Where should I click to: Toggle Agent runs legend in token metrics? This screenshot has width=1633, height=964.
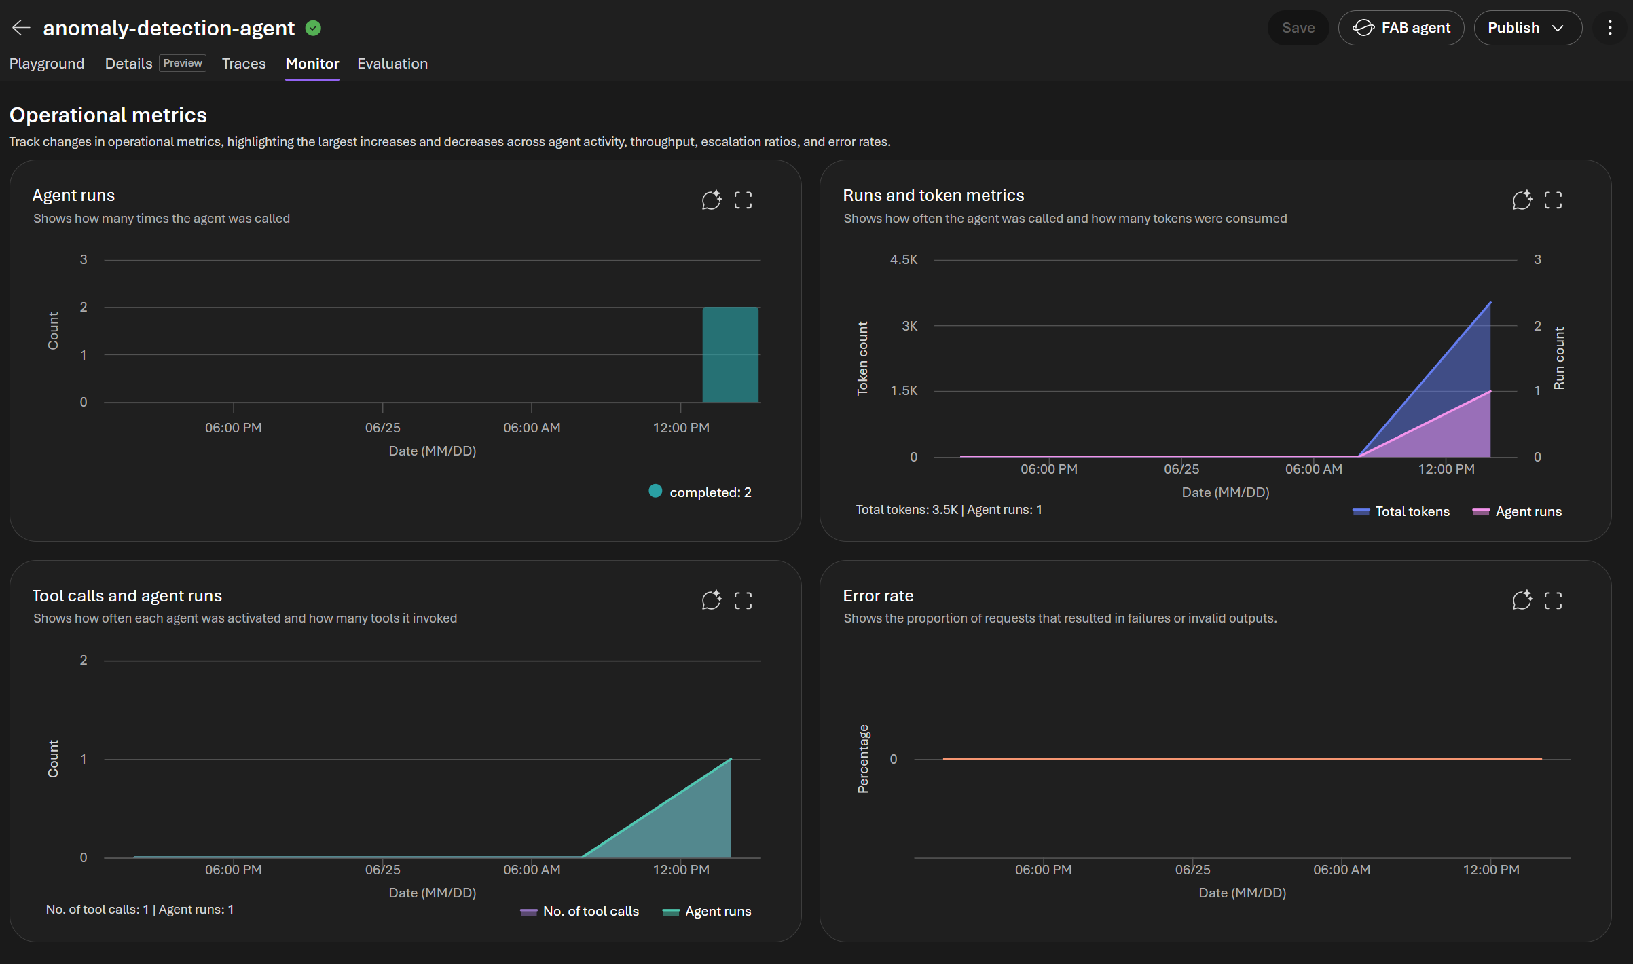(x=1517, y=511)
